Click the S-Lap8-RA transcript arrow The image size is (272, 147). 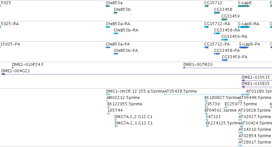244,27
